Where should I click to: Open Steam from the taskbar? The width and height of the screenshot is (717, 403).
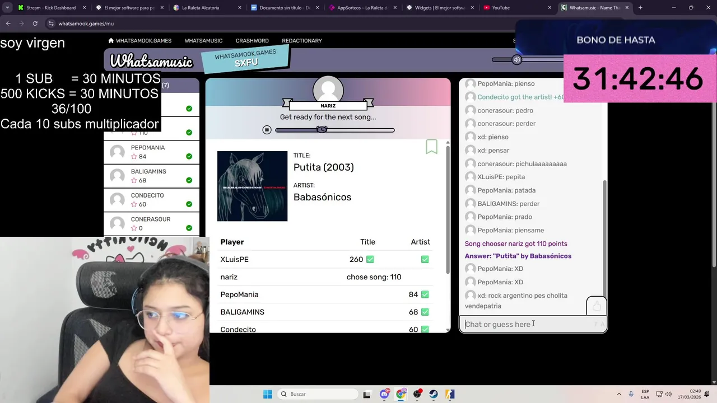point(434,394)
